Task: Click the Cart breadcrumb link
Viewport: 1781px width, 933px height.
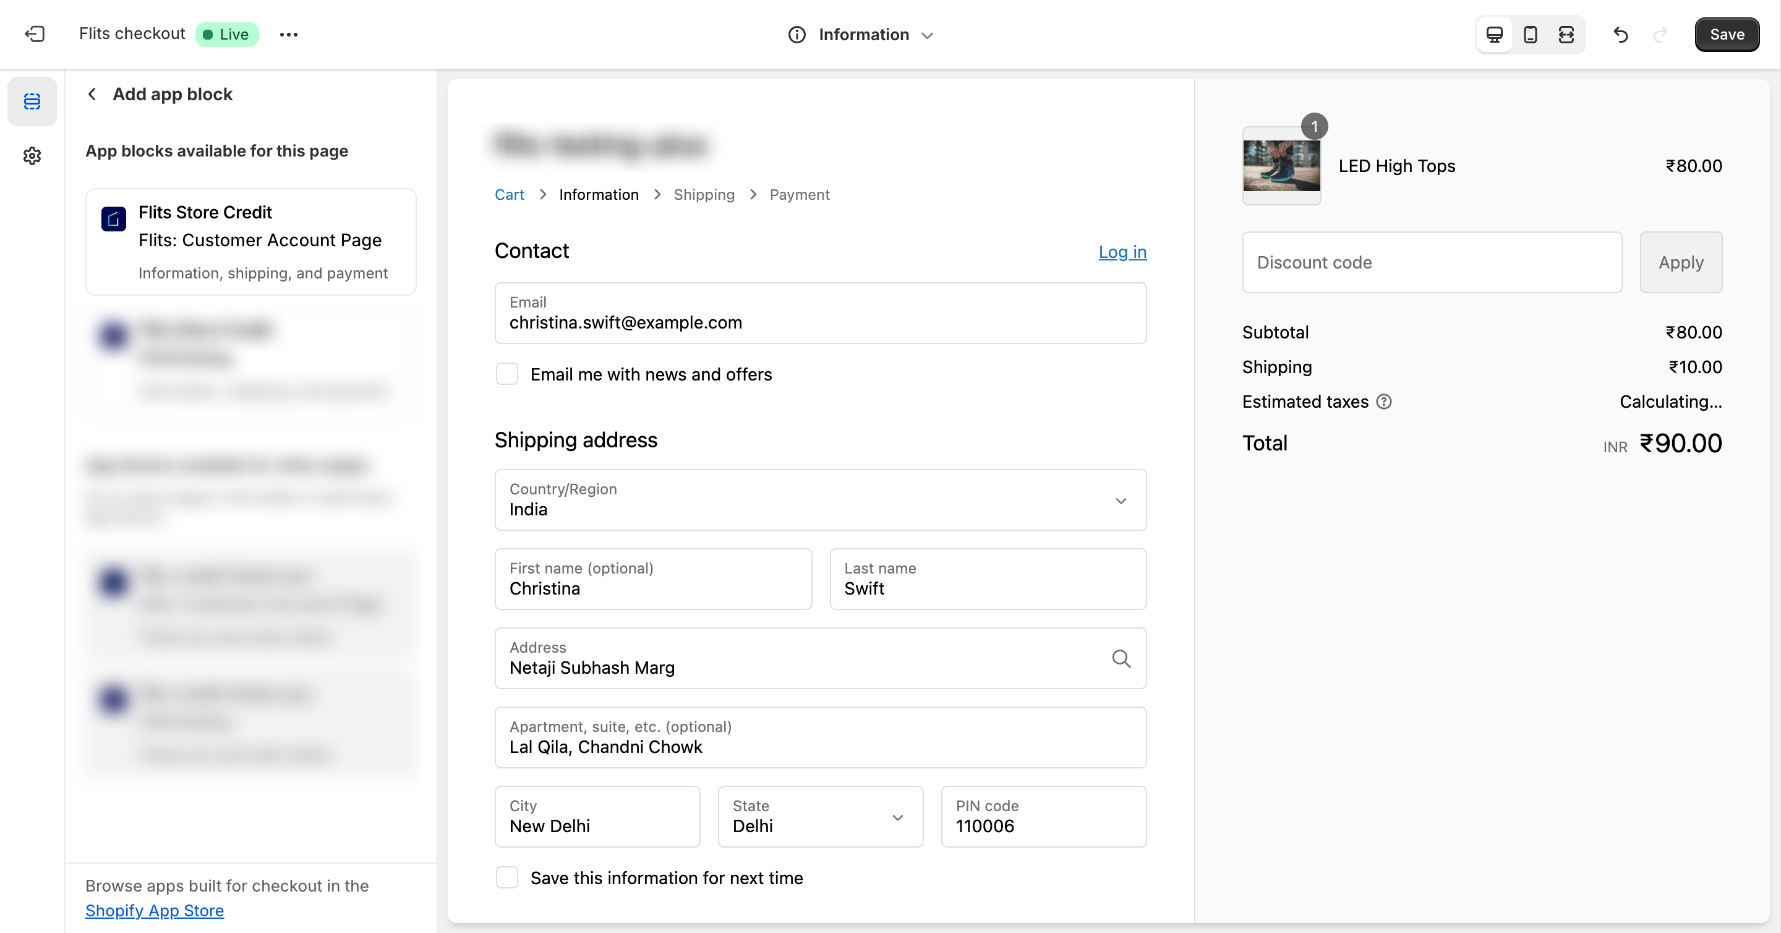Action: 509,194
